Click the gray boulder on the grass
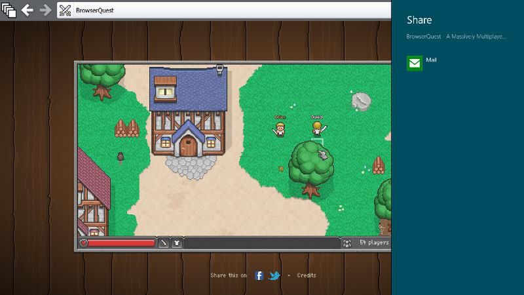Screen dimensions: 524x295 (x=362, y=102)
